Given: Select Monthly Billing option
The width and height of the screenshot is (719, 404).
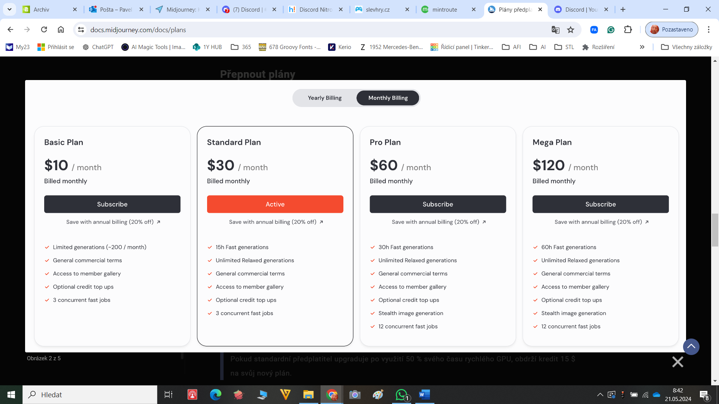Looking at the screenshot, I should 388,98.
